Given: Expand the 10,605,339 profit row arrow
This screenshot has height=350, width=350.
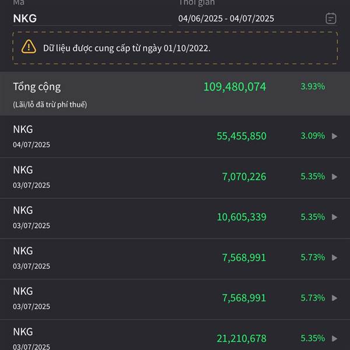Looking at the screenshot, I should pos(334,217).
